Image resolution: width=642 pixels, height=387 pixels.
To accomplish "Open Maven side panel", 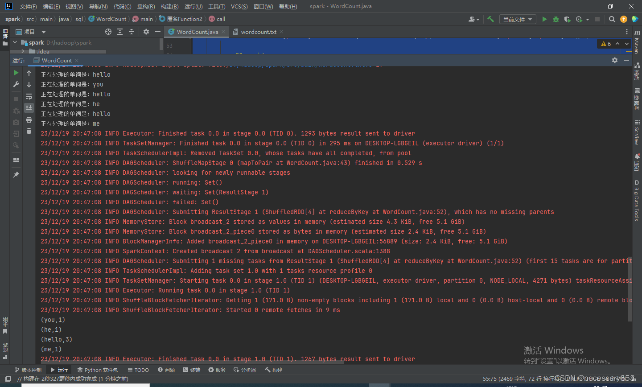I will click(x=637, y=43).
